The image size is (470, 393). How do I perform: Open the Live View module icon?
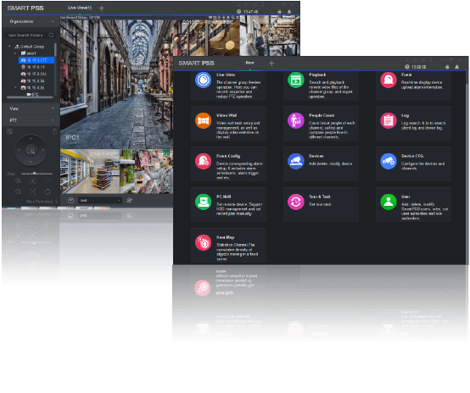[x=203, y=80]
